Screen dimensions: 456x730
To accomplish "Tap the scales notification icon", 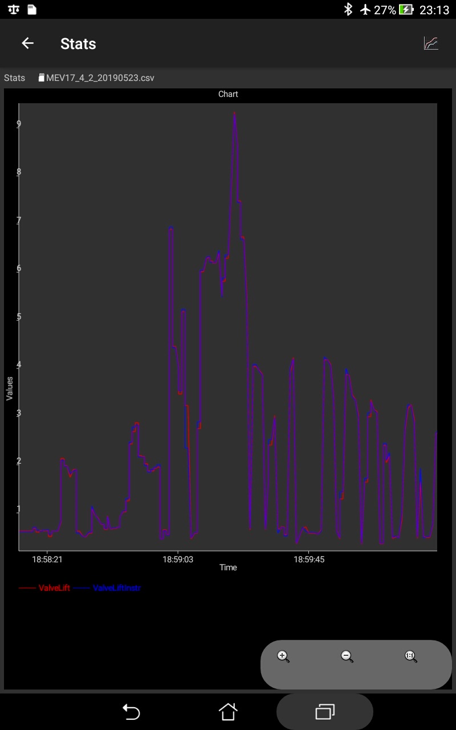I will [x=14, y=10].
